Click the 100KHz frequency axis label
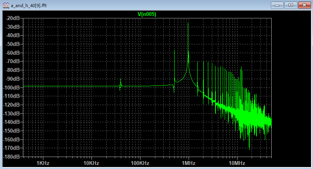The image size is (313, 169). tap(140, 163)
